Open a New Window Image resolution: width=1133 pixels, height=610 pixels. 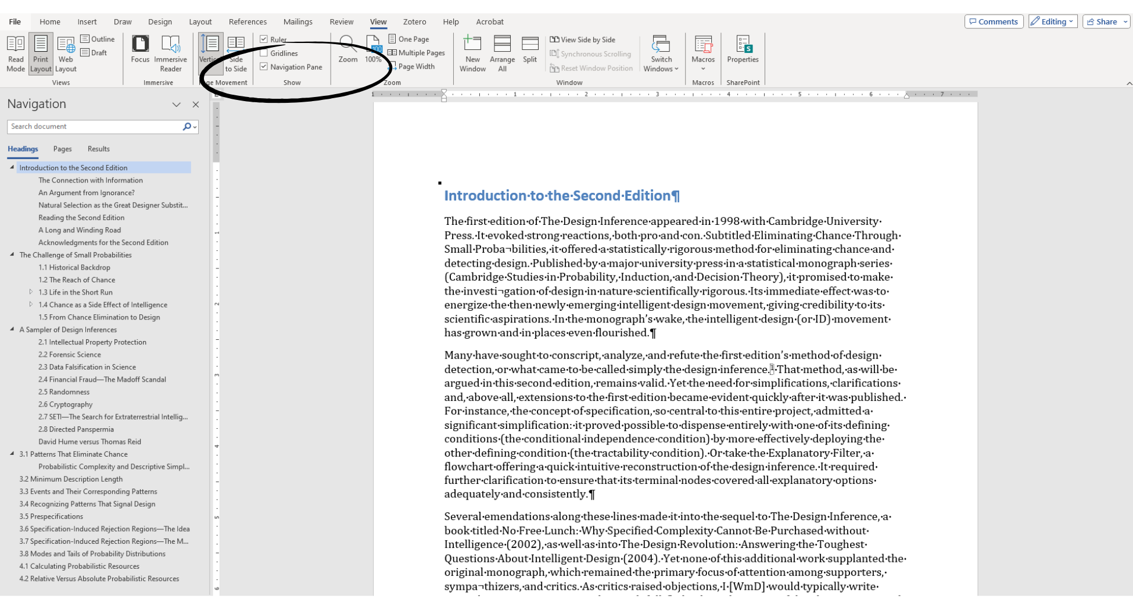tap(472, 53)
